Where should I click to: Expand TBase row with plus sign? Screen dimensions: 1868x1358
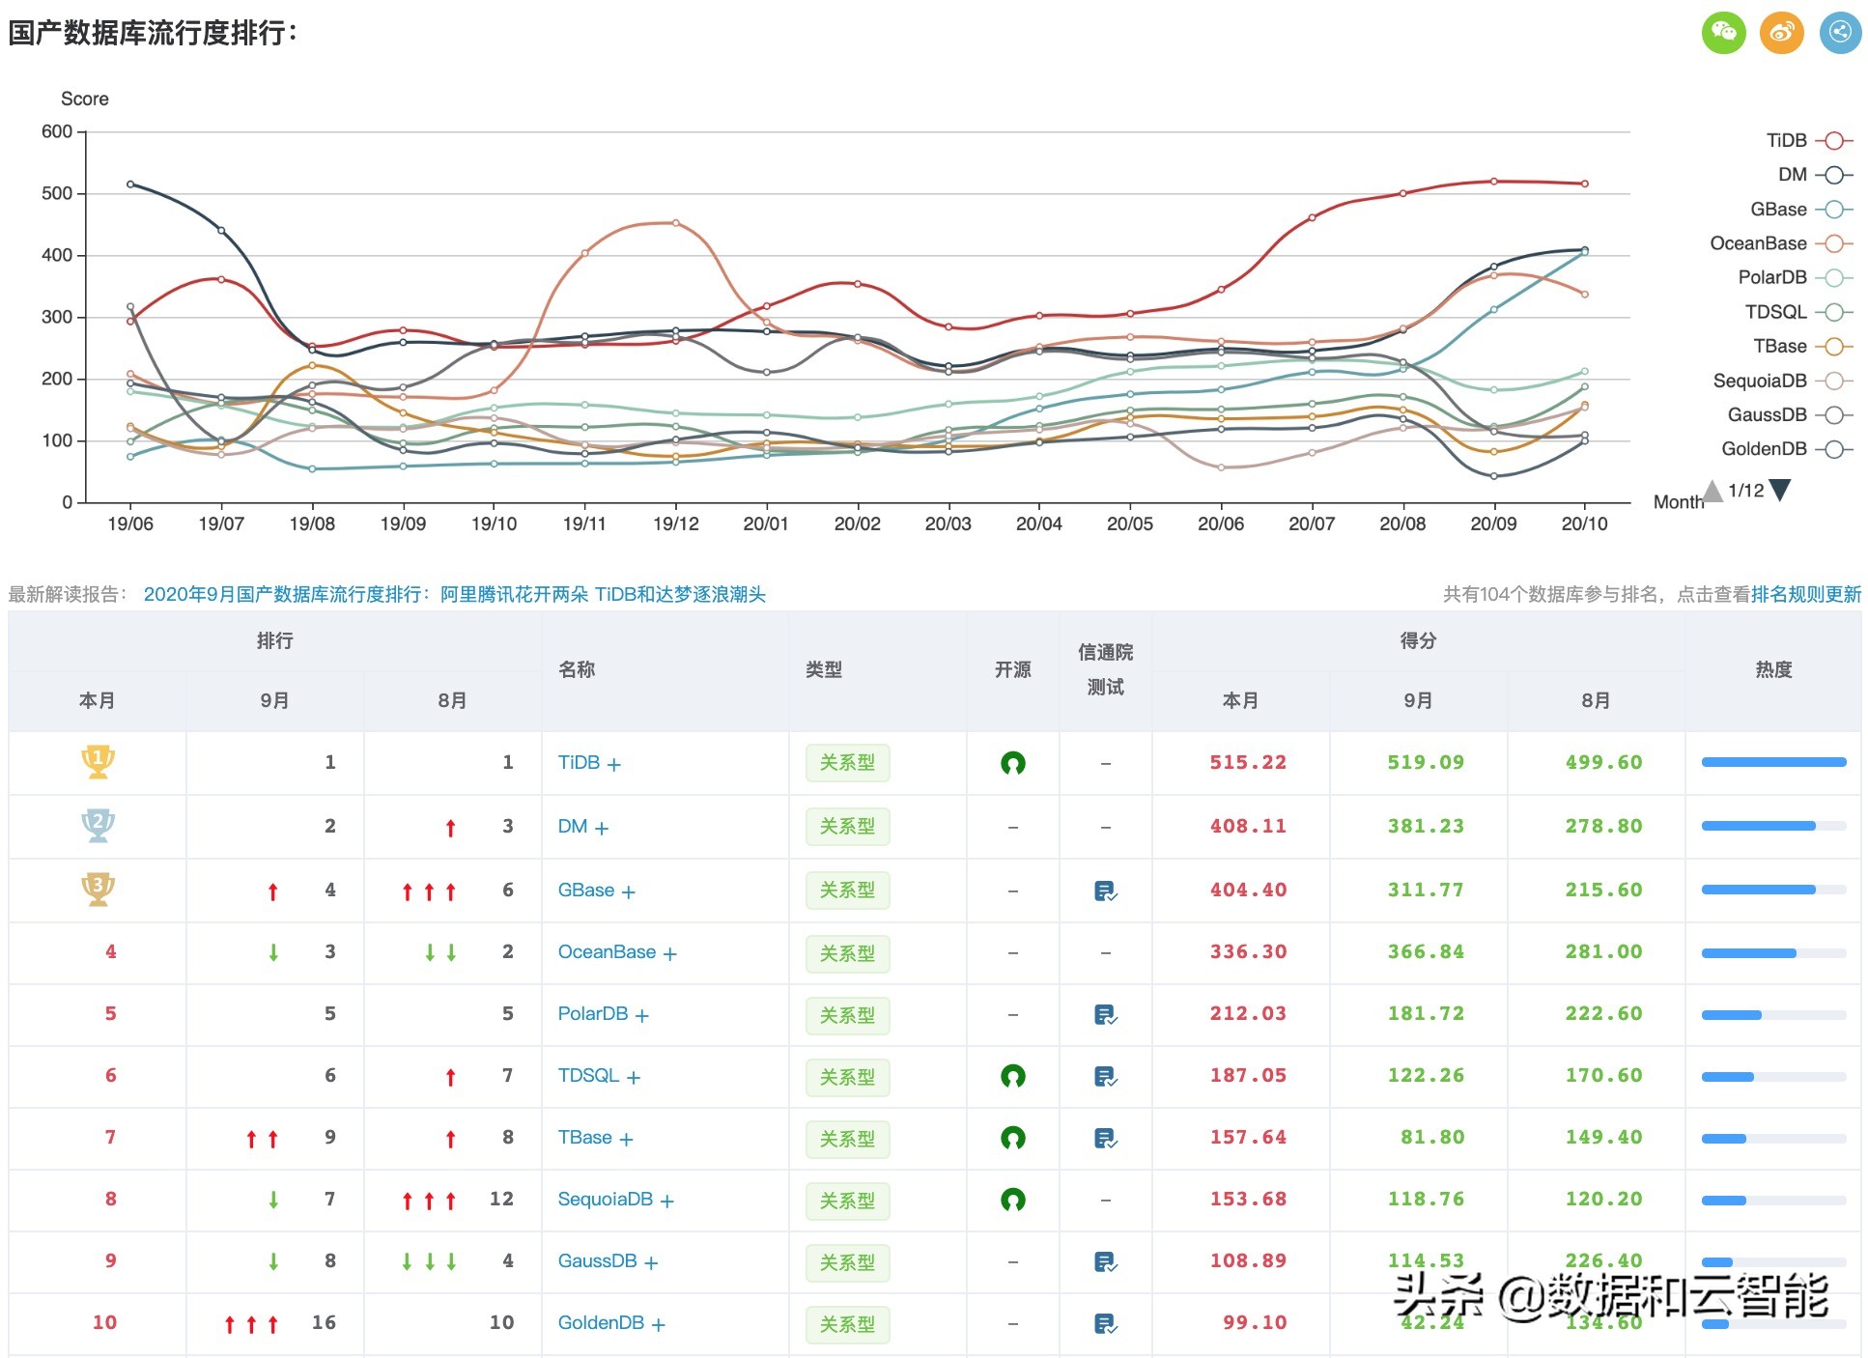[x=626, y=1140]
